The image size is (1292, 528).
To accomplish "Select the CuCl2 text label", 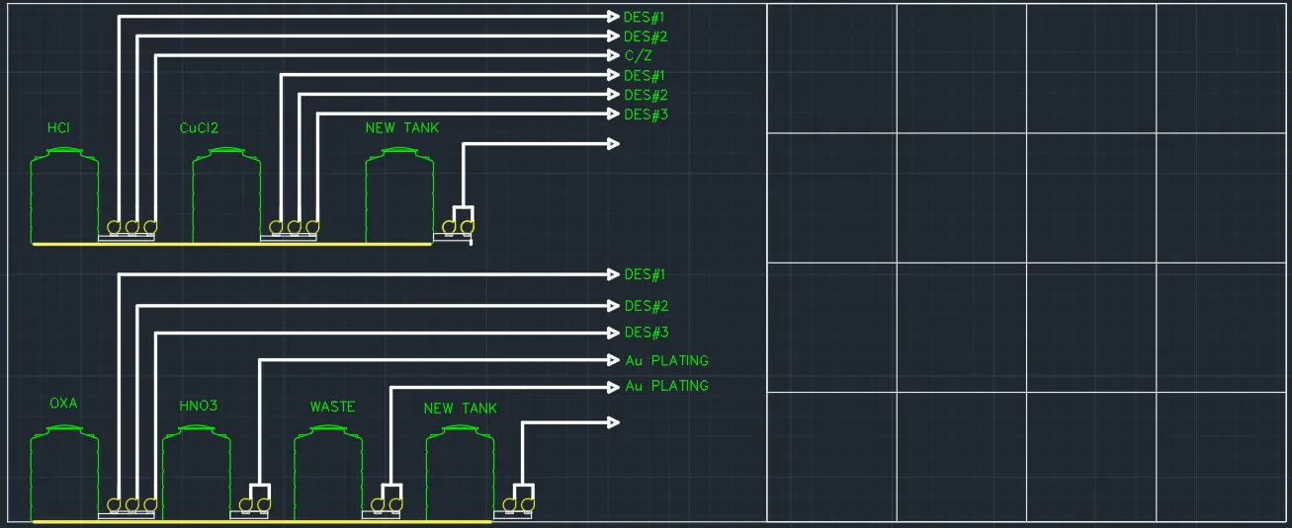I will 199,128.
